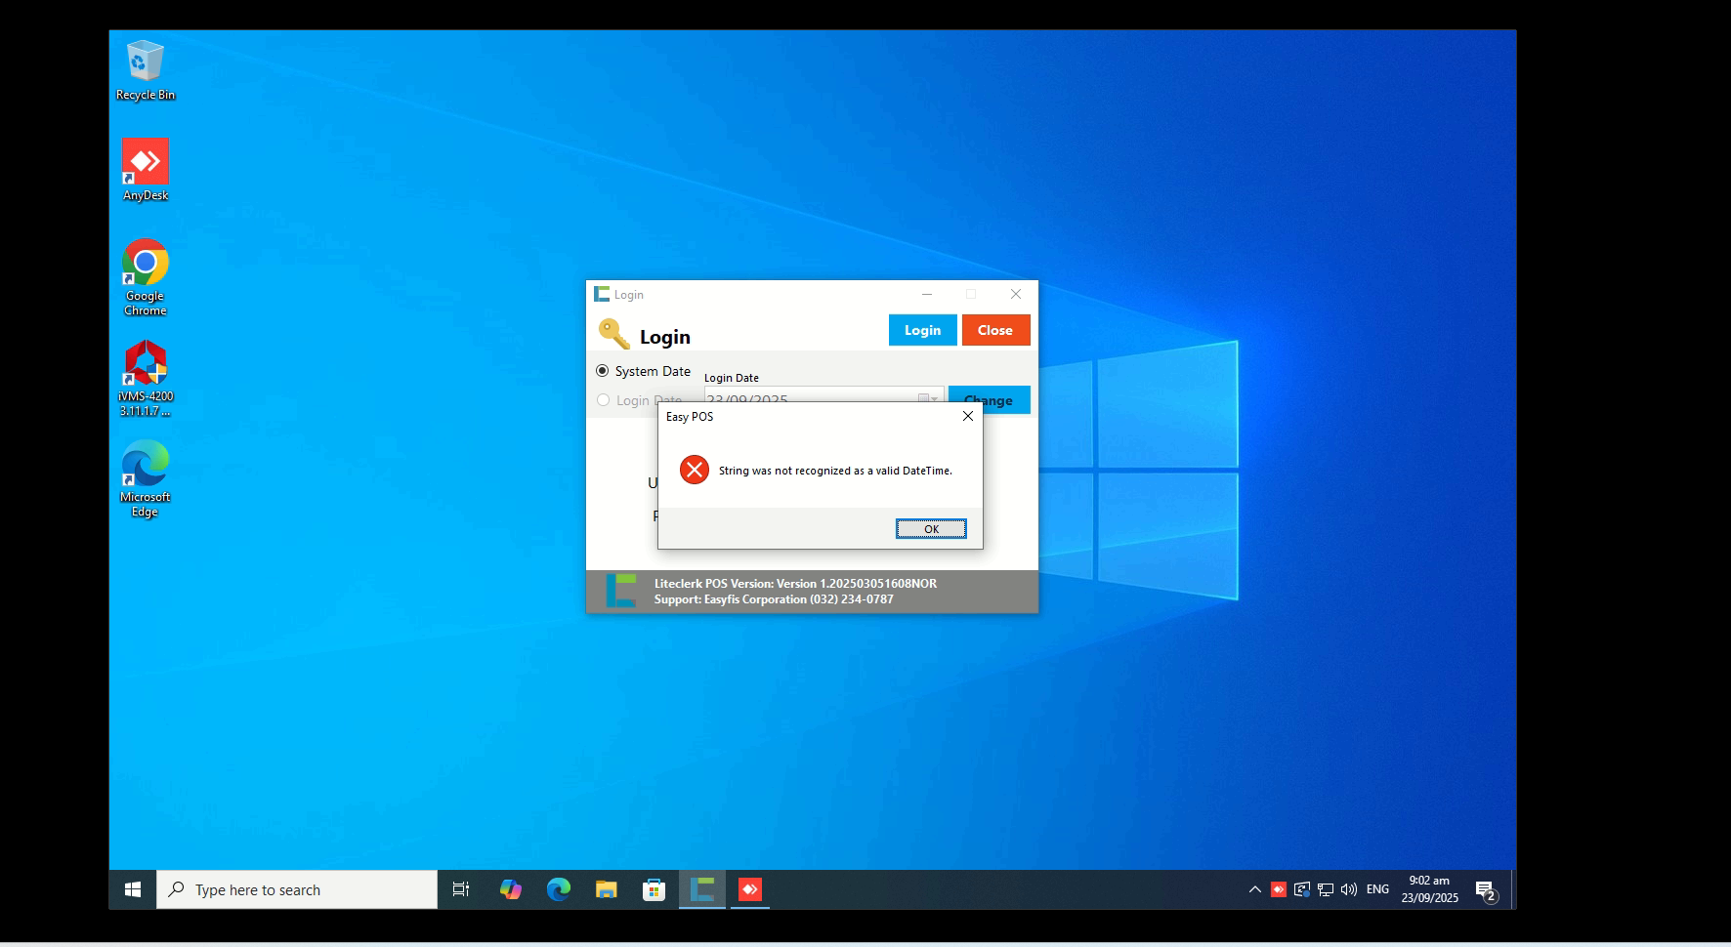Click the Copilot taskbar icon

click(x=510, y=889)
